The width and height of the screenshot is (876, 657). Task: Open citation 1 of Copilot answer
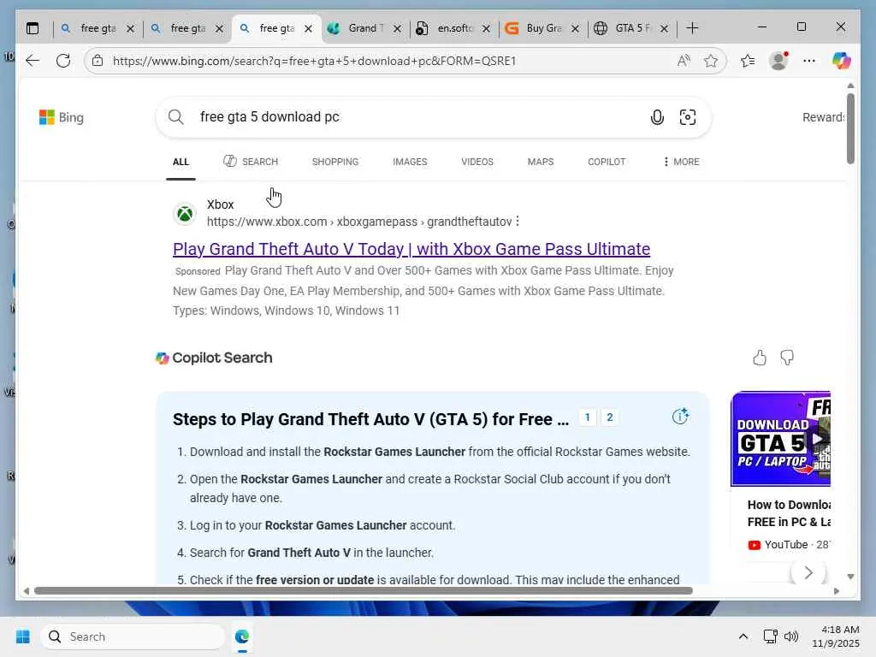pyautogui.click(x=587, y=417)
